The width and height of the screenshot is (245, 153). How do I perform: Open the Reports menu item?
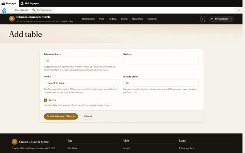click(152, 19)
